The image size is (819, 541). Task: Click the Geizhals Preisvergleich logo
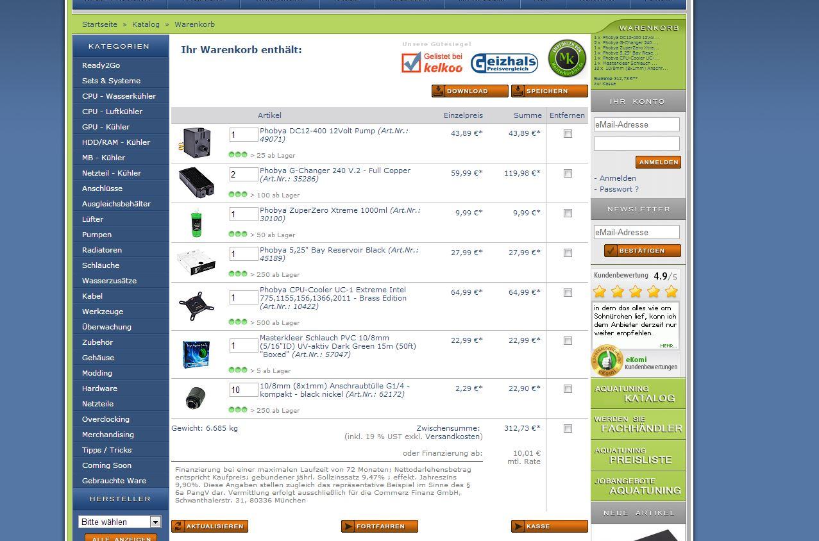(504, 63)
